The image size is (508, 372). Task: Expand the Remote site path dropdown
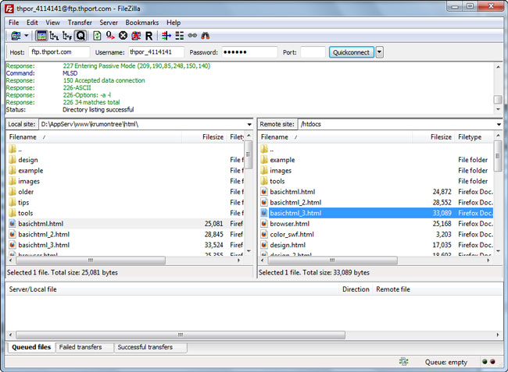[499, 124]
